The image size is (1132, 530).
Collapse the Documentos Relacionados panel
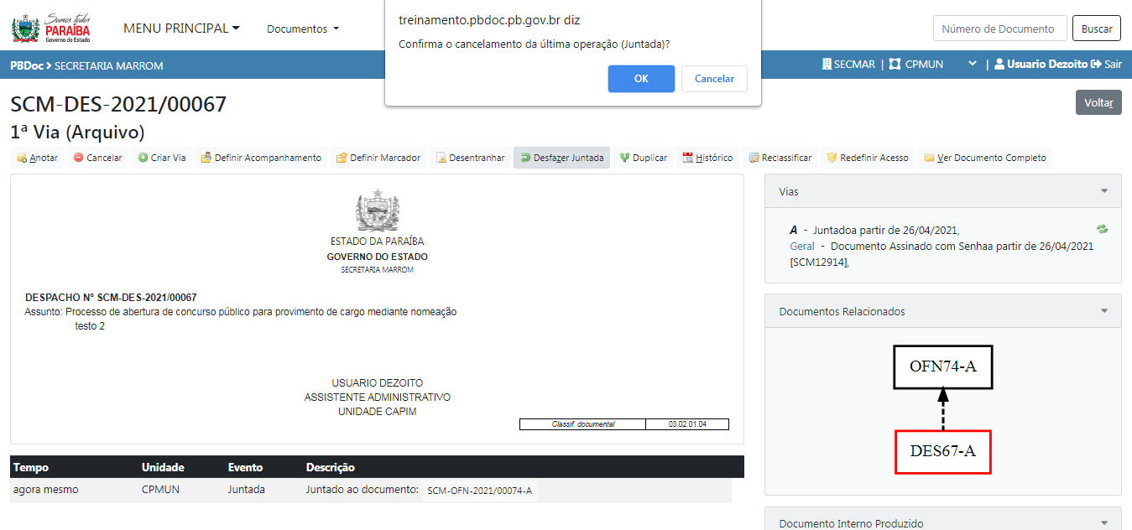pyautogui.click(x=1104, y=311)
